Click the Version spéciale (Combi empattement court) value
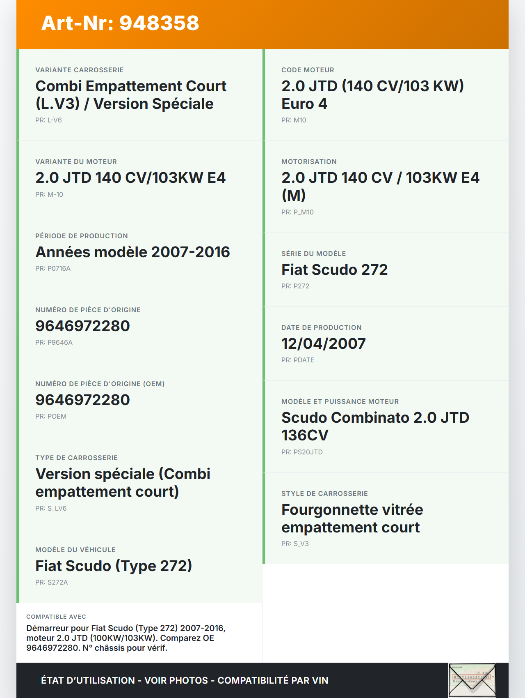Screen dimensions: 525x698 point(123,483)
